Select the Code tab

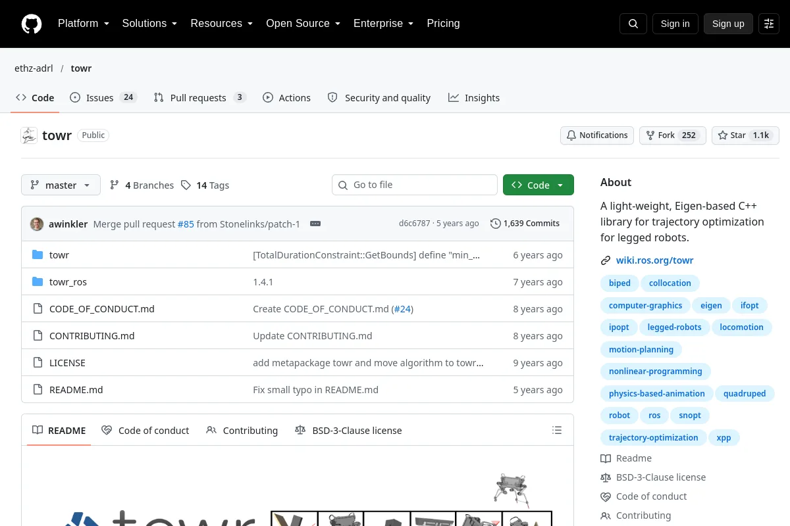(36, 98)
